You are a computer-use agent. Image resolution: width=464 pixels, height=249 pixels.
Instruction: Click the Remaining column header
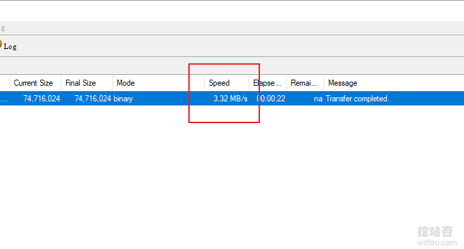pos(305,83)
